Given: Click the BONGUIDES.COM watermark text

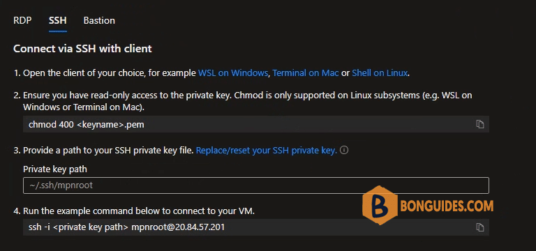Looking at the screenshot, I should click(x=447, y=206).
